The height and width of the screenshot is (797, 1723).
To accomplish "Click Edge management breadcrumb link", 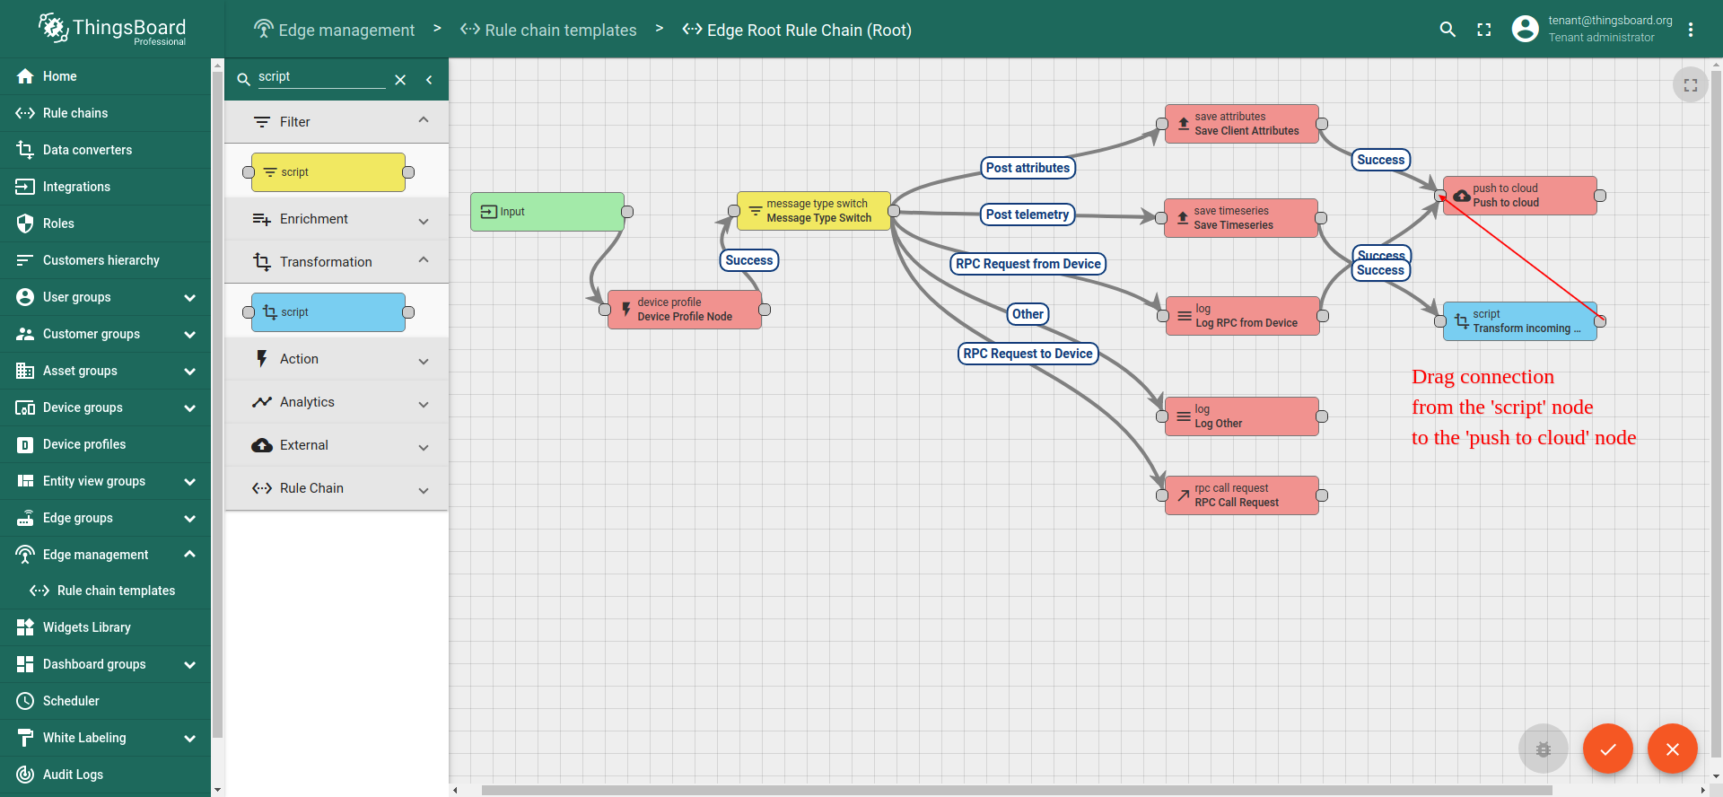I will tap(335, 30).
